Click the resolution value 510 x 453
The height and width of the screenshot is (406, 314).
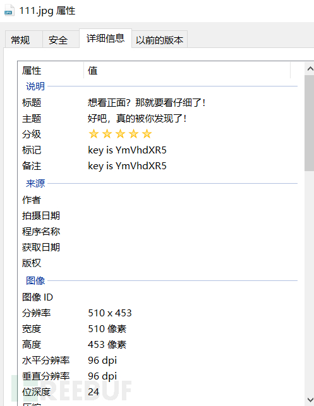pos(110,313)
